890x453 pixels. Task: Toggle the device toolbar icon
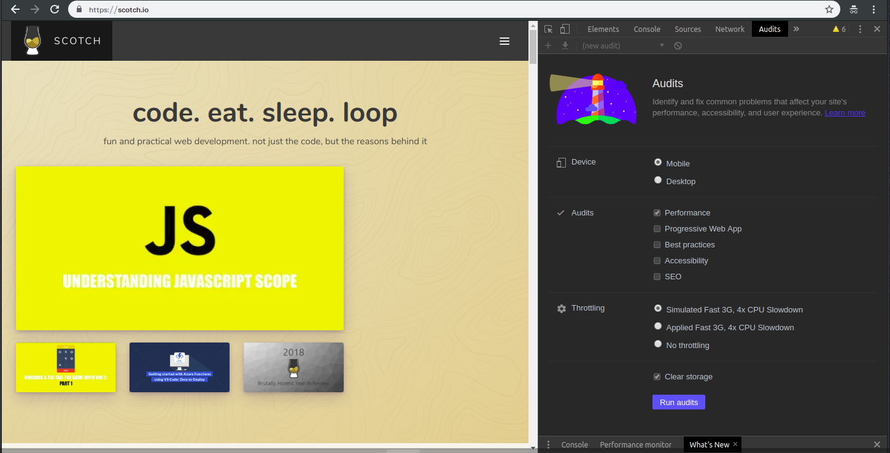(565, 29)
